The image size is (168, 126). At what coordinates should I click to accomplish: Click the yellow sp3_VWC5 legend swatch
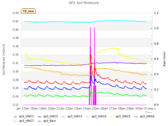tap(112, 117)
